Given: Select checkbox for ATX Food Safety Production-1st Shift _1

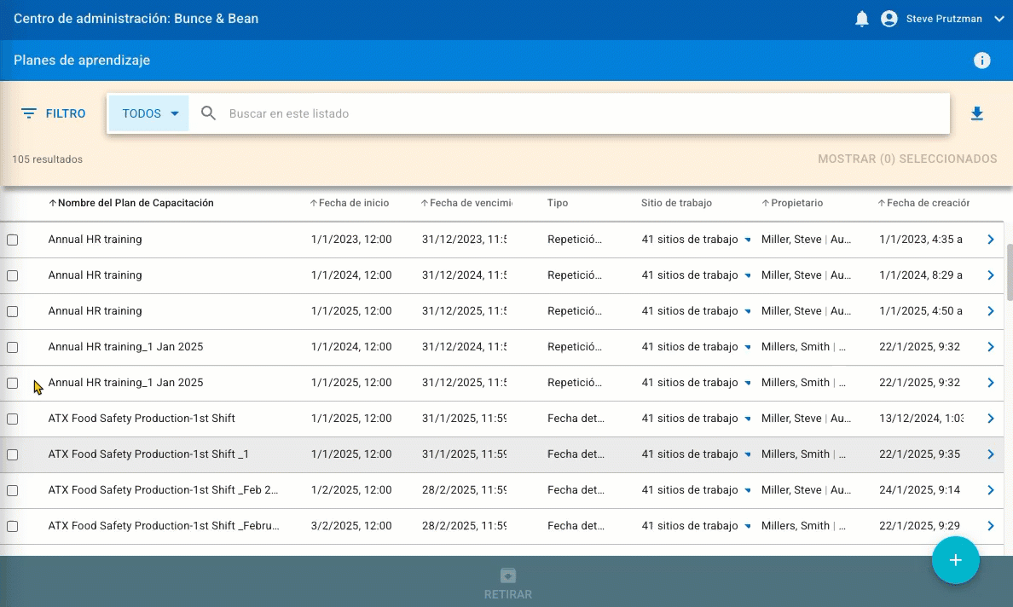Looking at the screenshot, I should click(13, 455).
